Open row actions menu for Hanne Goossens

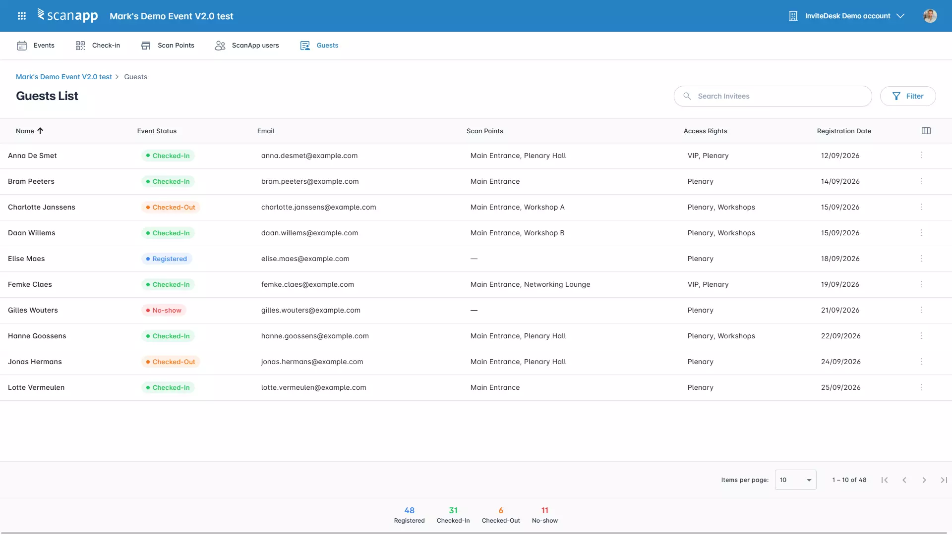922,336
